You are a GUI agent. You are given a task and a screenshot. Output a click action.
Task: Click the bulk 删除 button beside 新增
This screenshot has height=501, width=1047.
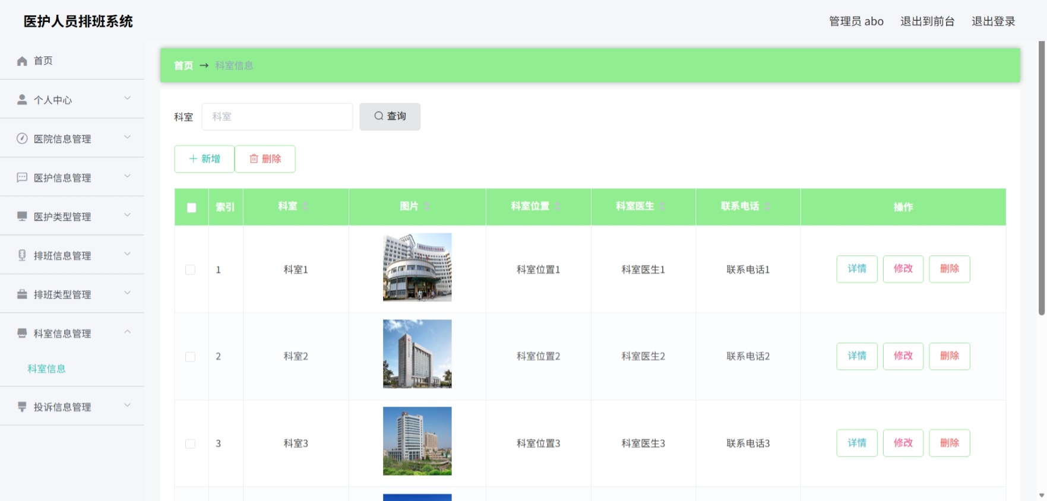click(265, 158)
